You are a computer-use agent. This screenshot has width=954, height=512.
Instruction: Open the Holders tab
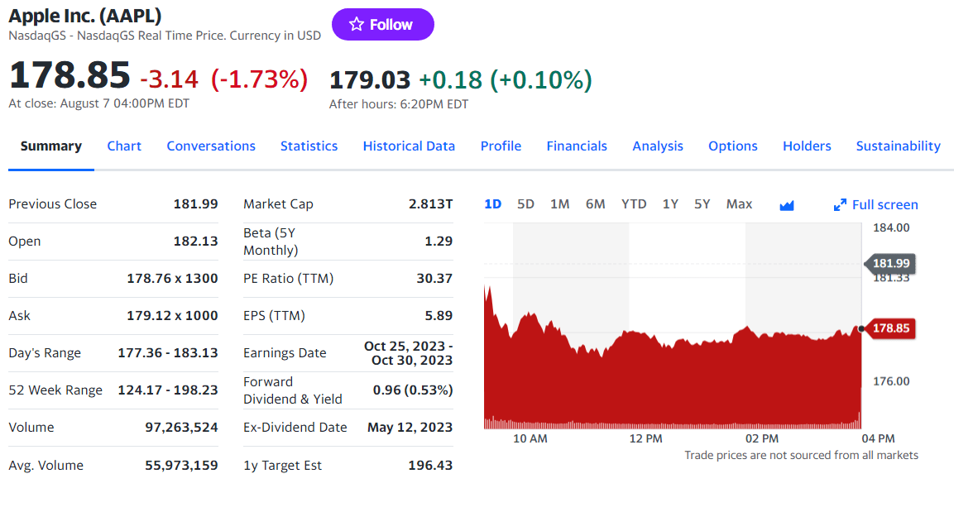pyautogui.click(x=807, y=146)
